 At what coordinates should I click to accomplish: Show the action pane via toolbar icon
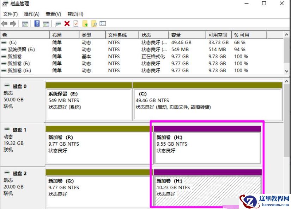pyautogui.click(x=46, y=24)
